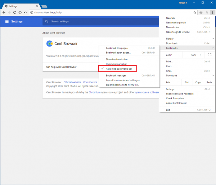Select Bookmark this page

[129, 48]
